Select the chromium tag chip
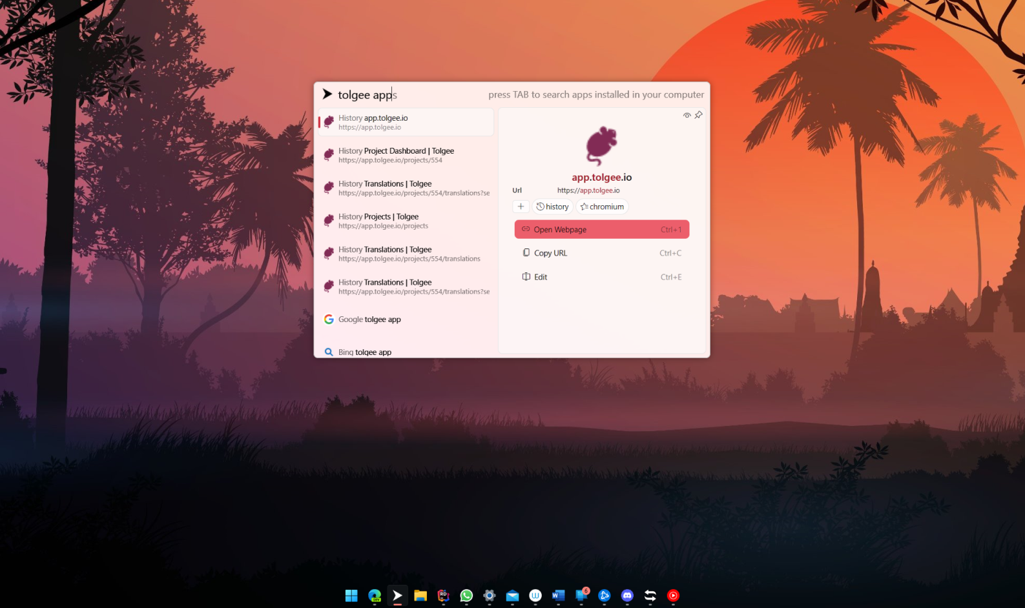The image size is (1025, 608). 602,207
